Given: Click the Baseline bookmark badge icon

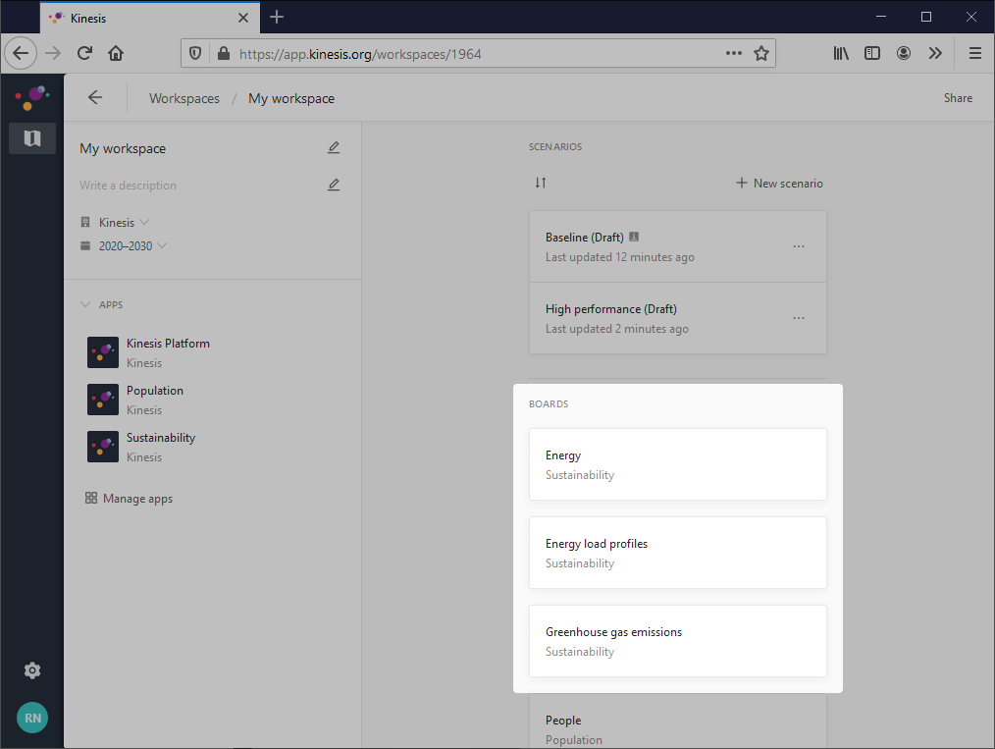Looking at the screenshot, I should [633, 237].
